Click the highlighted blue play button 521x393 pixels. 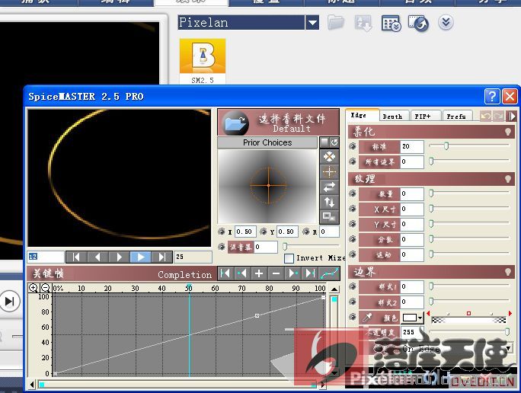pos(141,257)
